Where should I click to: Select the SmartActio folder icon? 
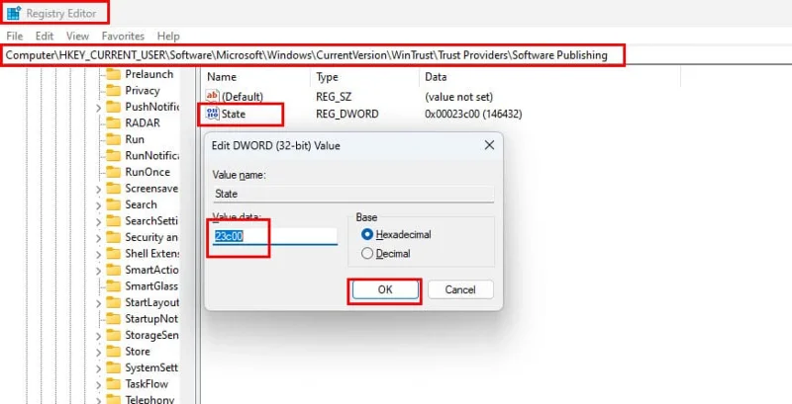[x=114, y=270]
